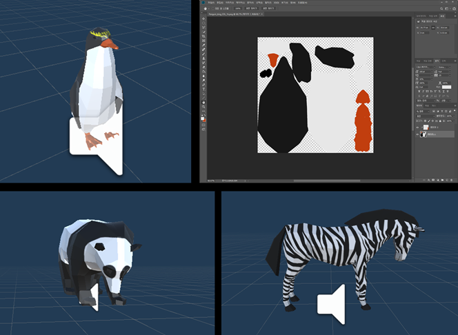Viewport: 458px width, 335px height.
Task: Click the audio speaker gizmo beside the zebra
Action: coord(332,305)
